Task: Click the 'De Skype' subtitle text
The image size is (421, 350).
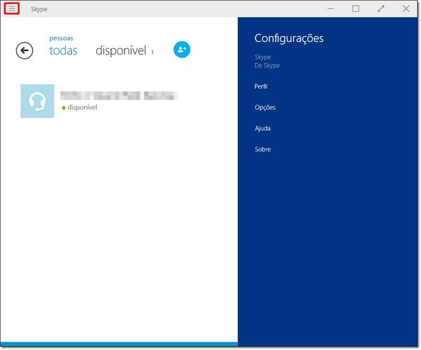Action: click(267, 65)
